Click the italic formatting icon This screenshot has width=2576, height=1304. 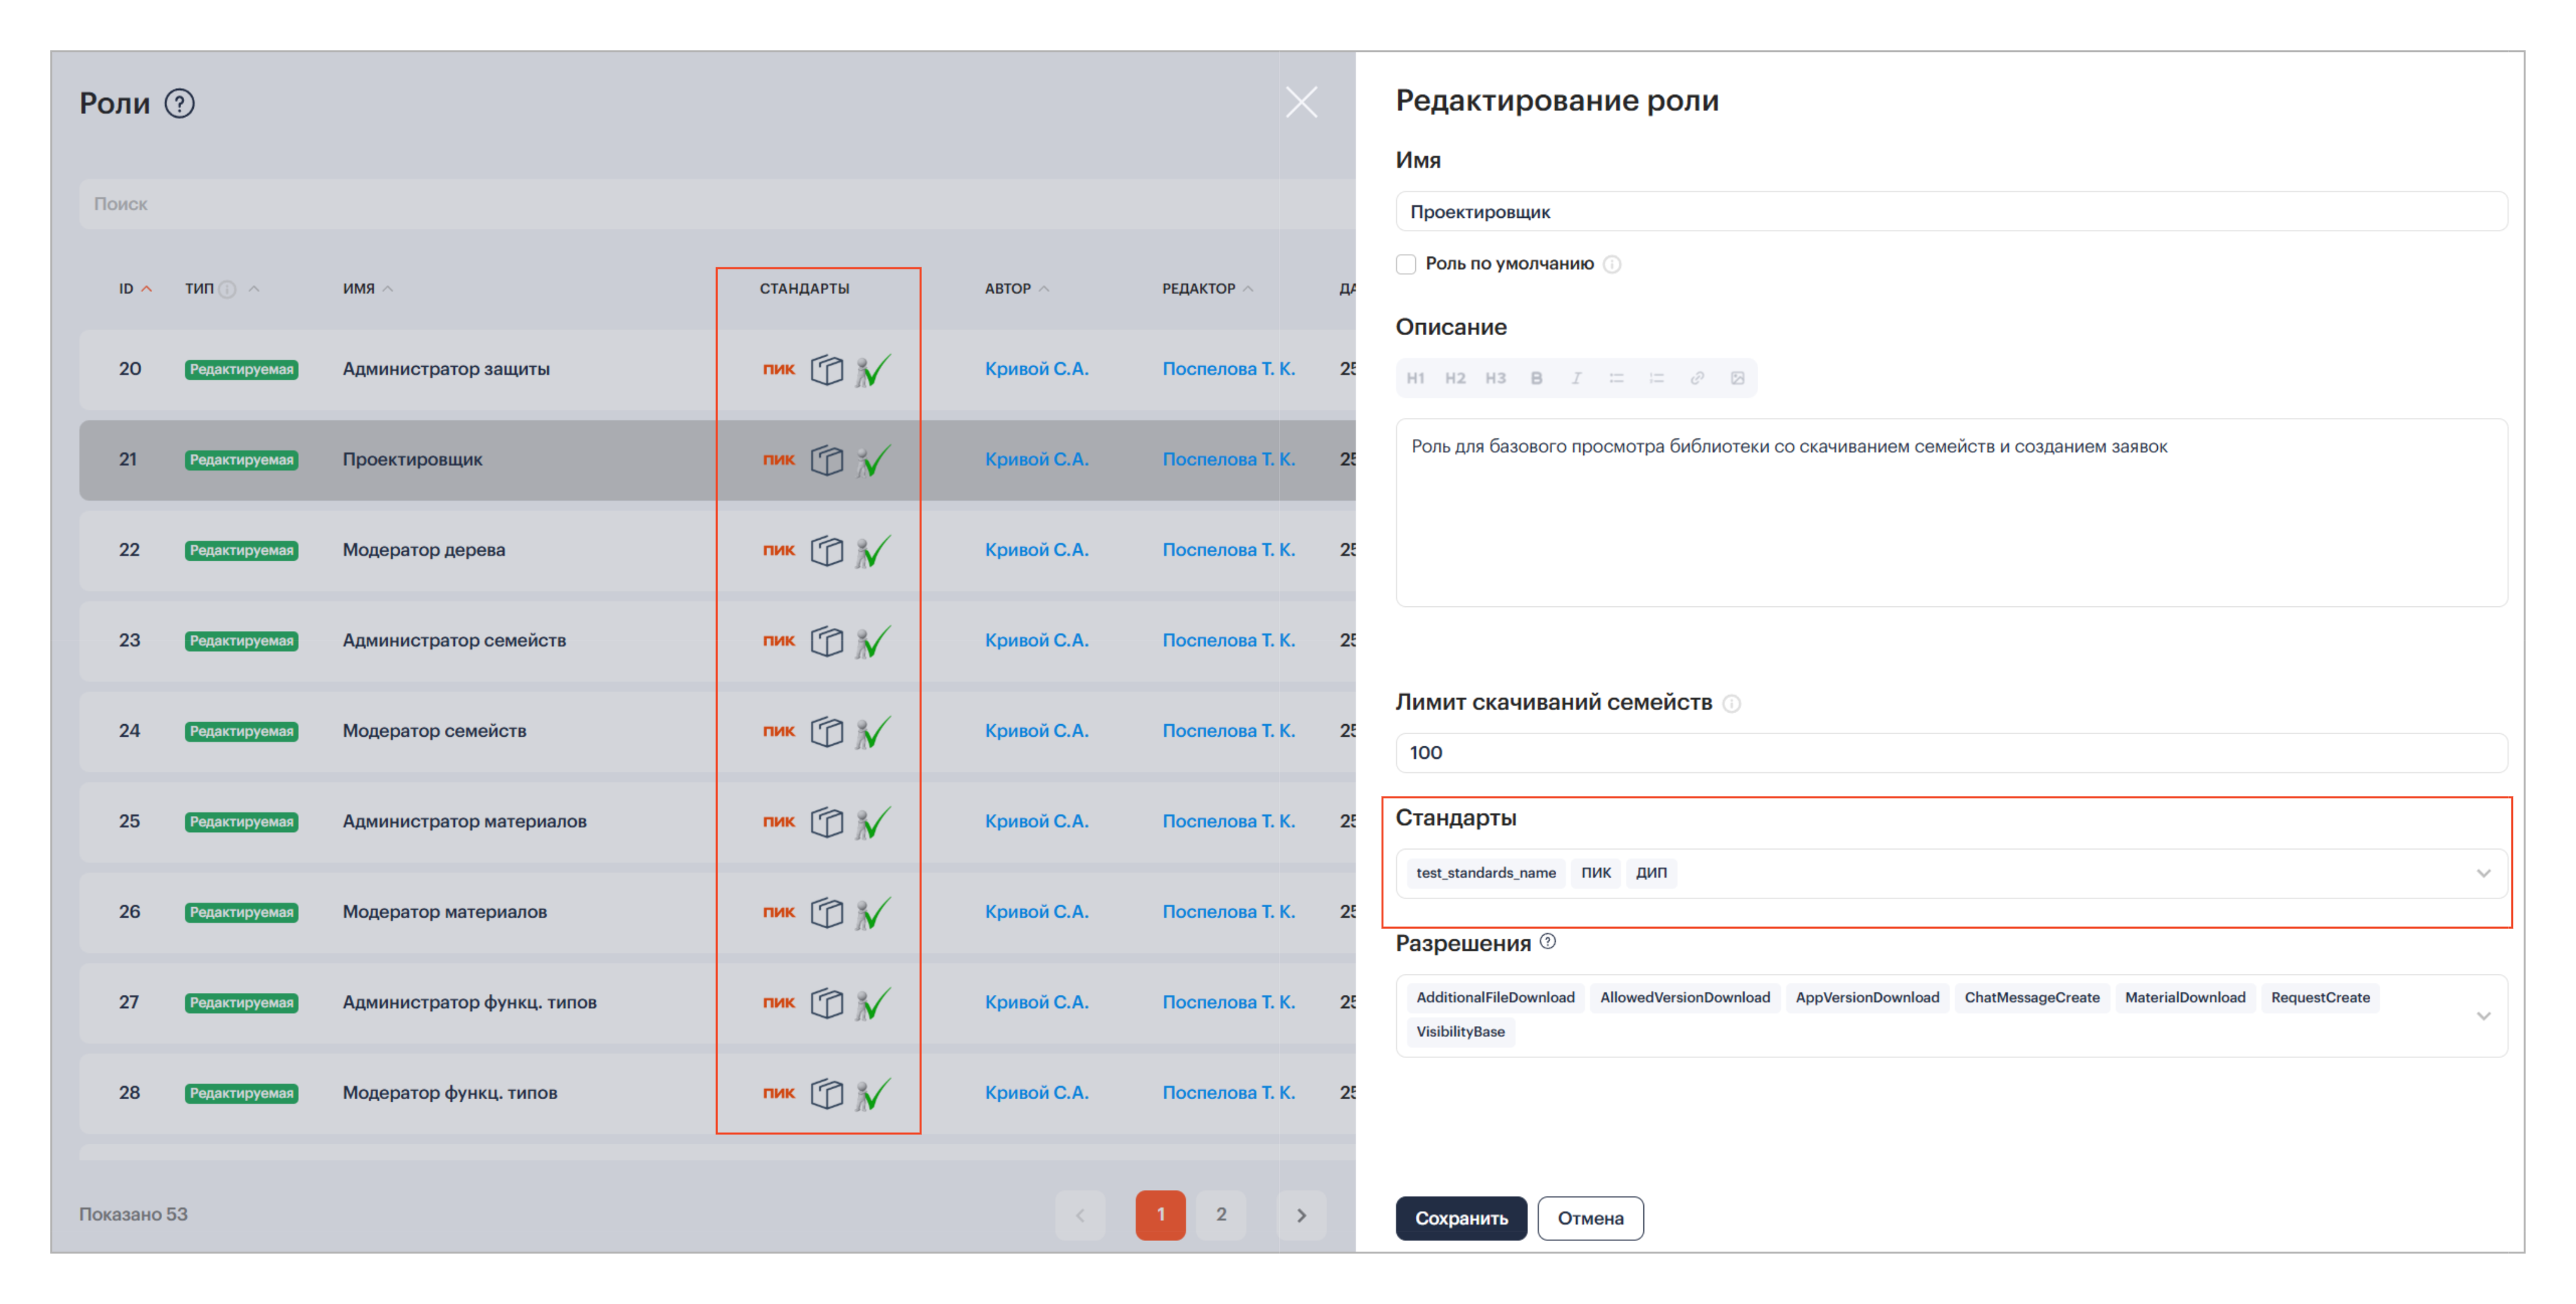coord(1576,378)
